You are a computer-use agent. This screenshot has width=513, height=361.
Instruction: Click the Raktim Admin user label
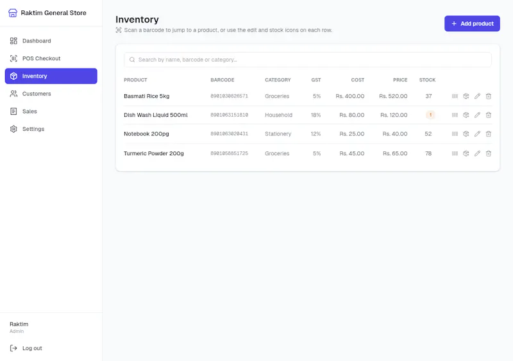[19, 327]
